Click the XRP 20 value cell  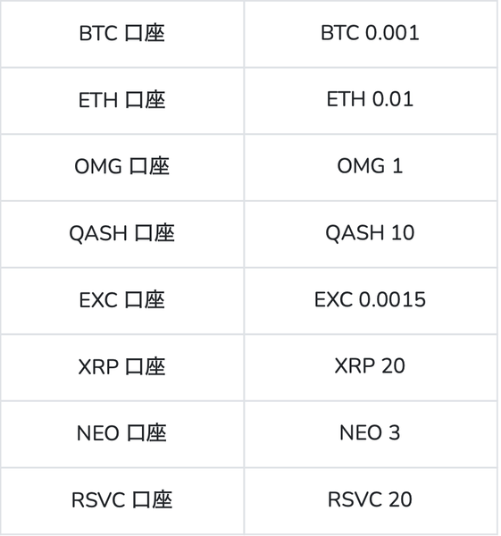pos(371,367)
